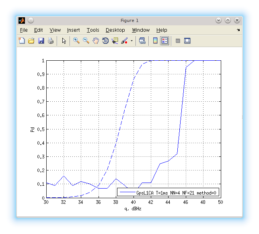Open the Desktop menu
Viewport: 259px width, 234px height.
pyautogui.click(x=115, y=30)
